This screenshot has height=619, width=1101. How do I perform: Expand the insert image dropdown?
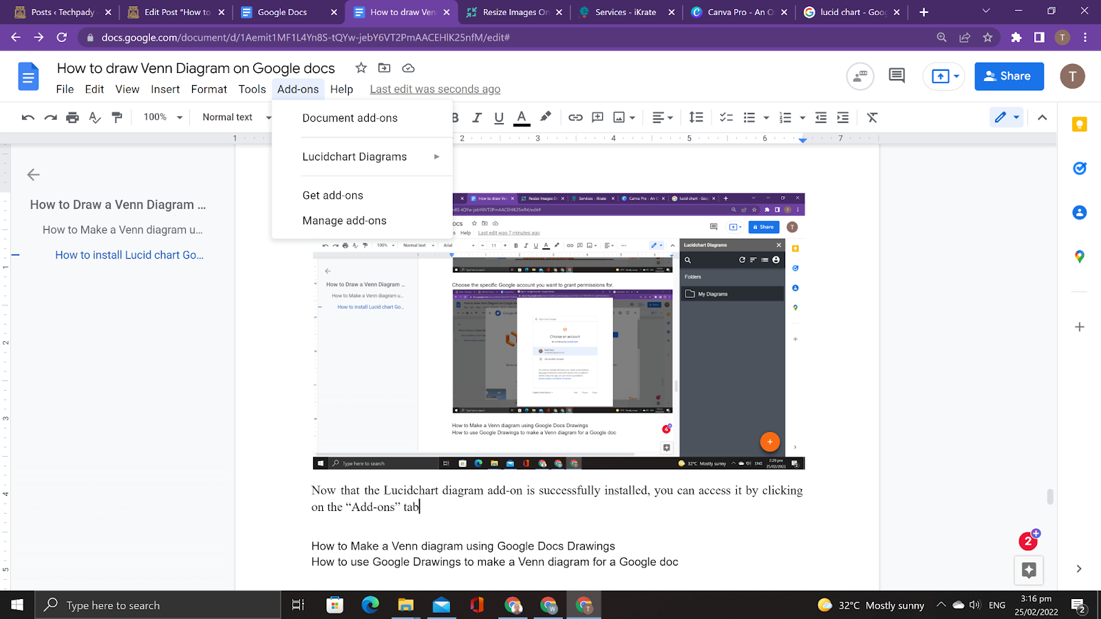pyautogui.click(x=632, y=118)
